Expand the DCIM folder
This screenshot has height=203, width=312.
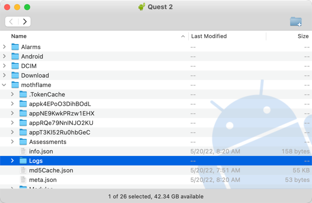coord(4,65)
